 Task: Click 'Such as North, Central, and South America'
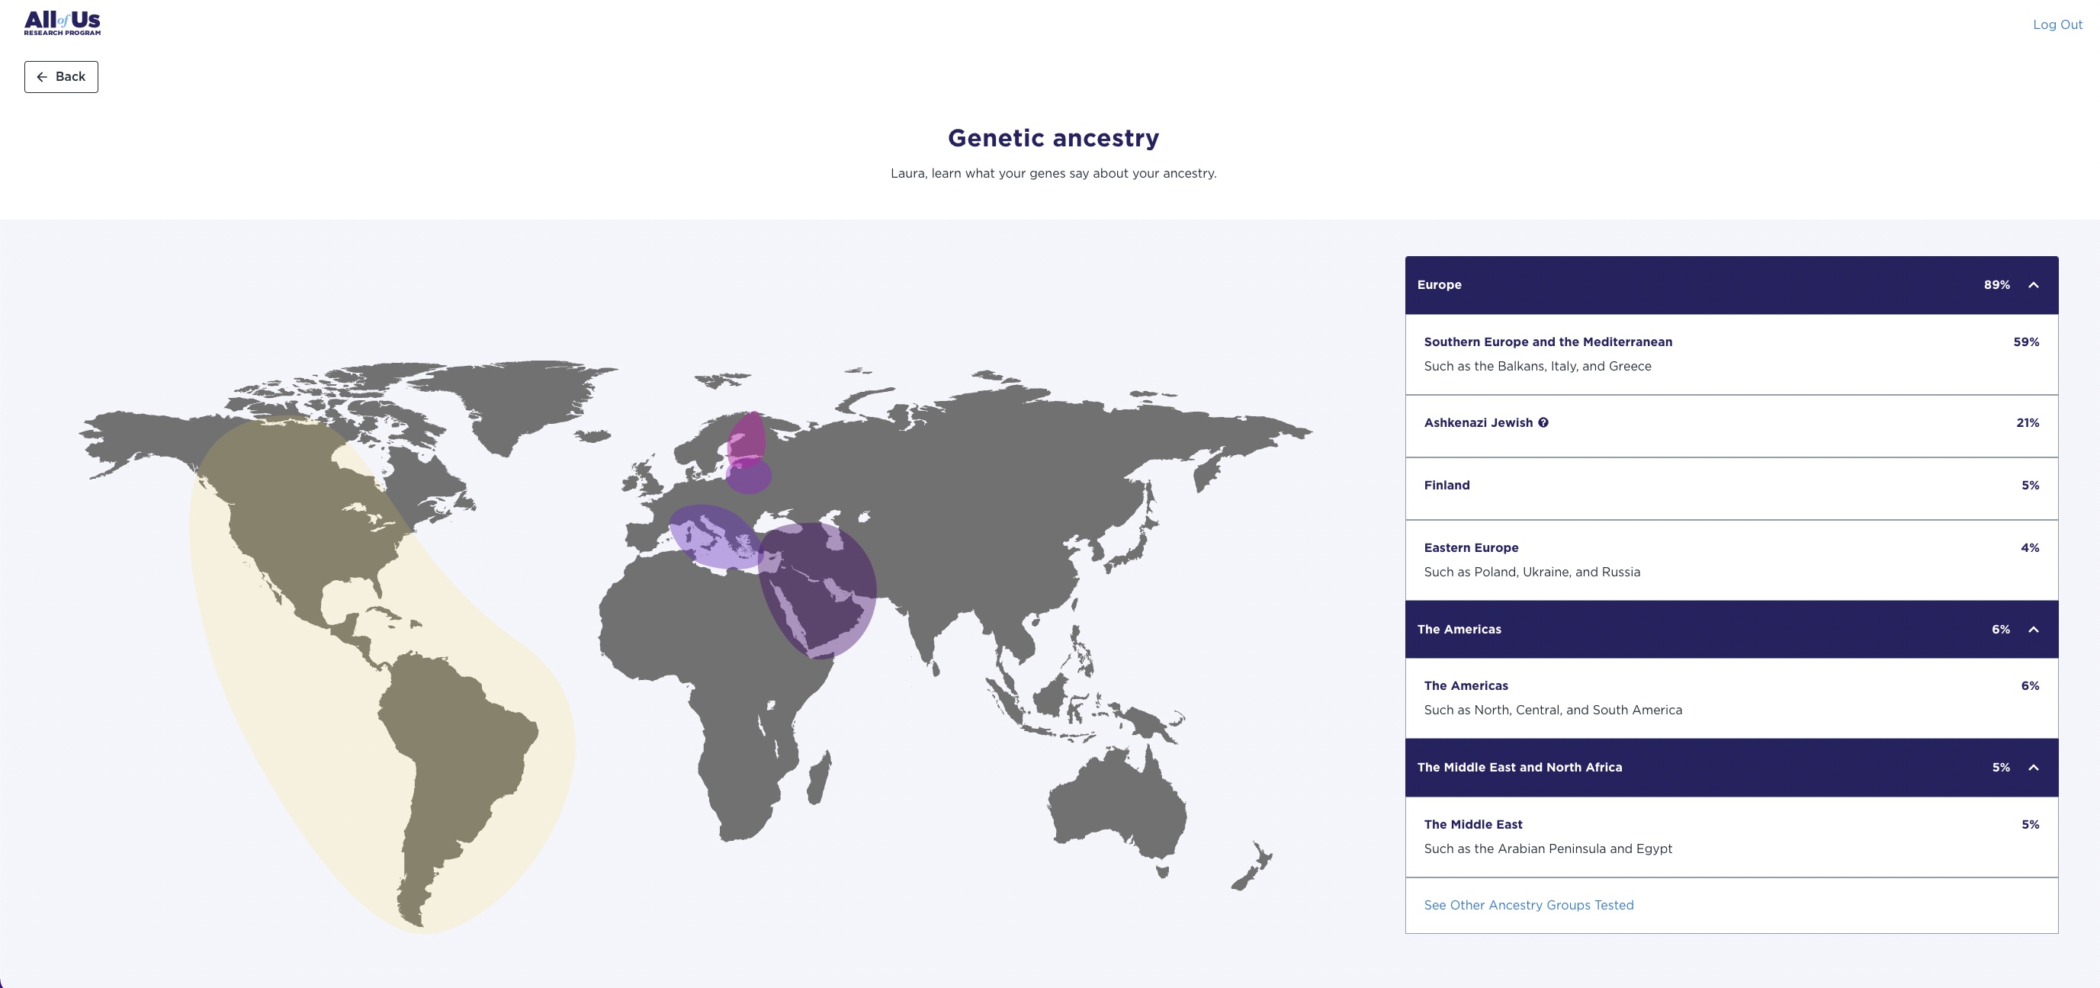(1553, 710)
